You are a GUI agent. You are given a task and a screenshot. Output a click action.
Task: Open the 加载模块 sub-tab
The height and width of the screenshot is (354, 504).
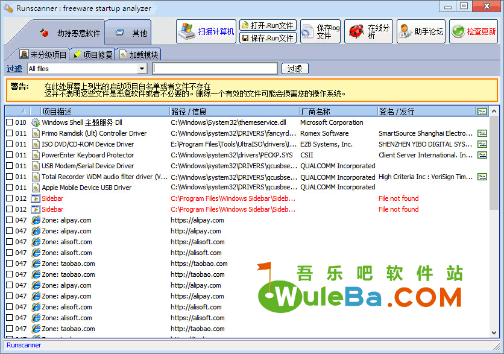pyautogui.click(x=139, y=55)
